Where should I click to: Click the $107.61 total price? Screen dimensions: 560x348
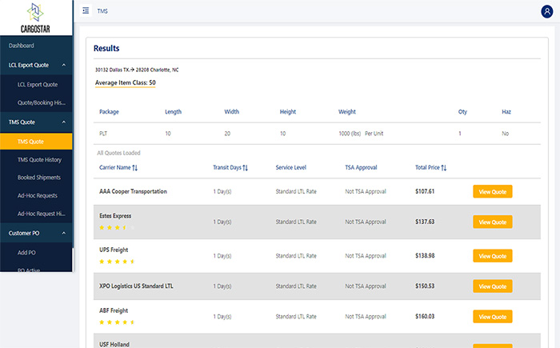click(425, 191)
